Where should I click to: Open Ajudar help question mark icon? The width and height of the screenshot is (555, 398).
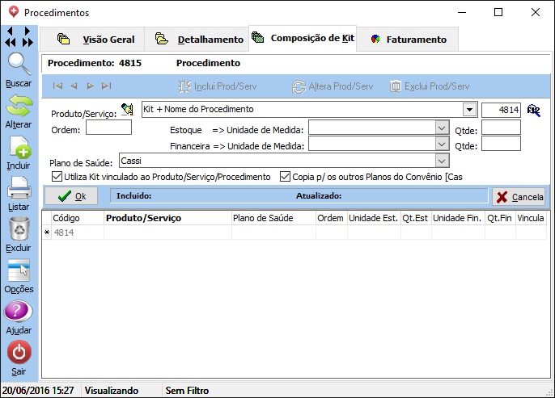click(x=19, y=312)
